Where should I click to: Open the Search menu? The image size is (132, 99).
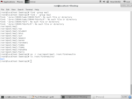(x=21, y=10)
